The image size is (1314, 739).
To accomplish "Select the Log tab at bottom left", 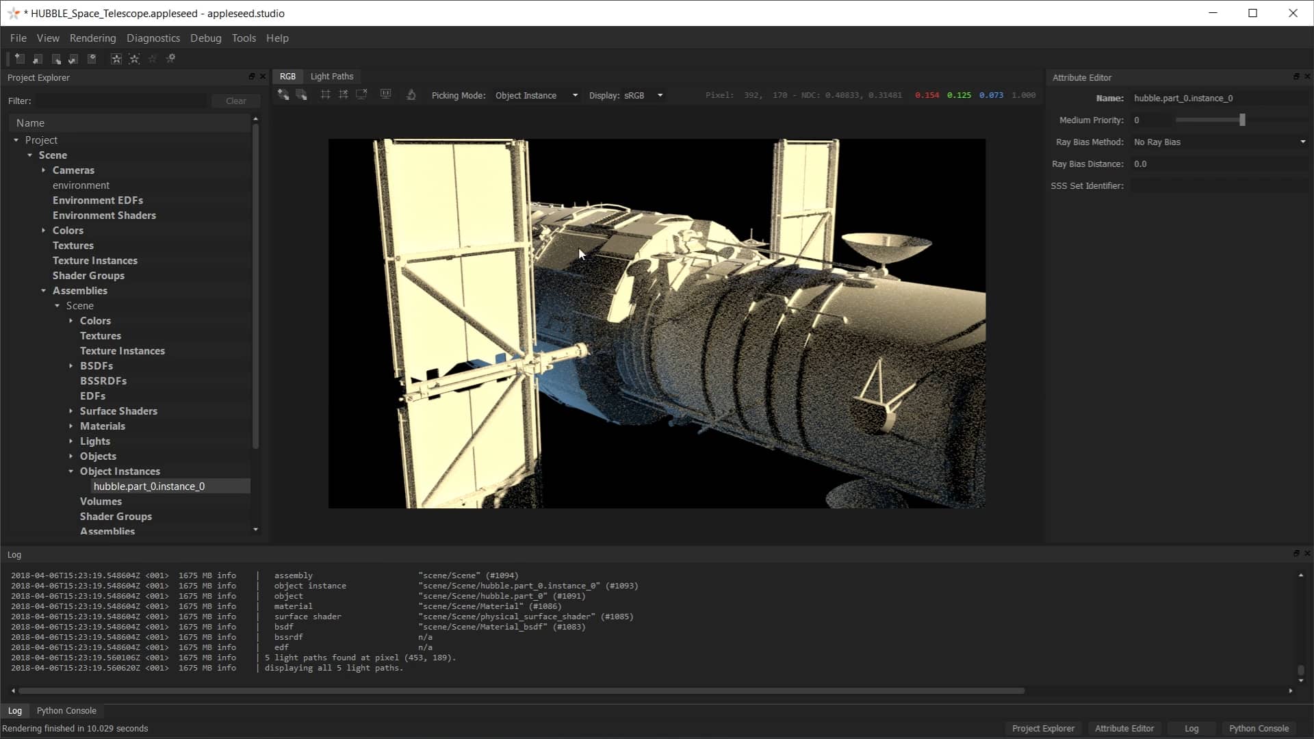I will [15, 711].
